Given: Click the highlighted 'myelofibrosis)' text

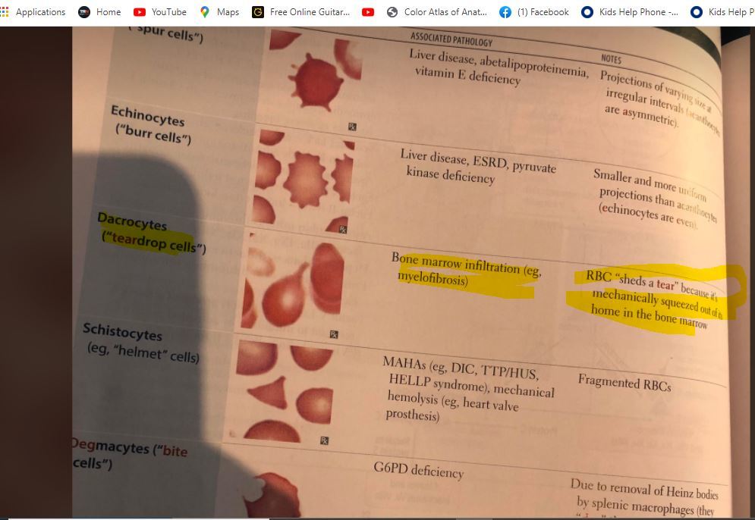Looking at the screenshot, I should (433, 278).
